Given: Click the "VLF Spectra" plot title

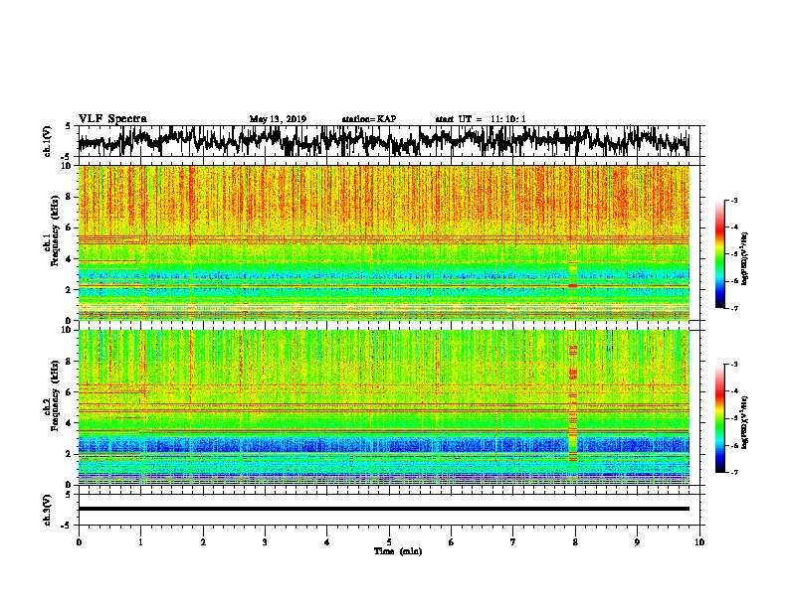Looking at the screenshot, I should 112,119.
